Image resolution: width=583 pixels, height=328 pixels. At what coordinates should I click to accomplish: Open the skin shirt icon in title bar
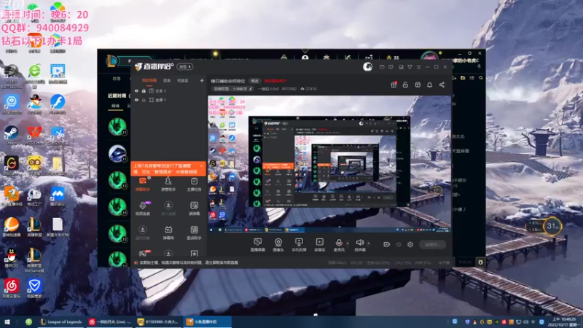tap(410, 67)
